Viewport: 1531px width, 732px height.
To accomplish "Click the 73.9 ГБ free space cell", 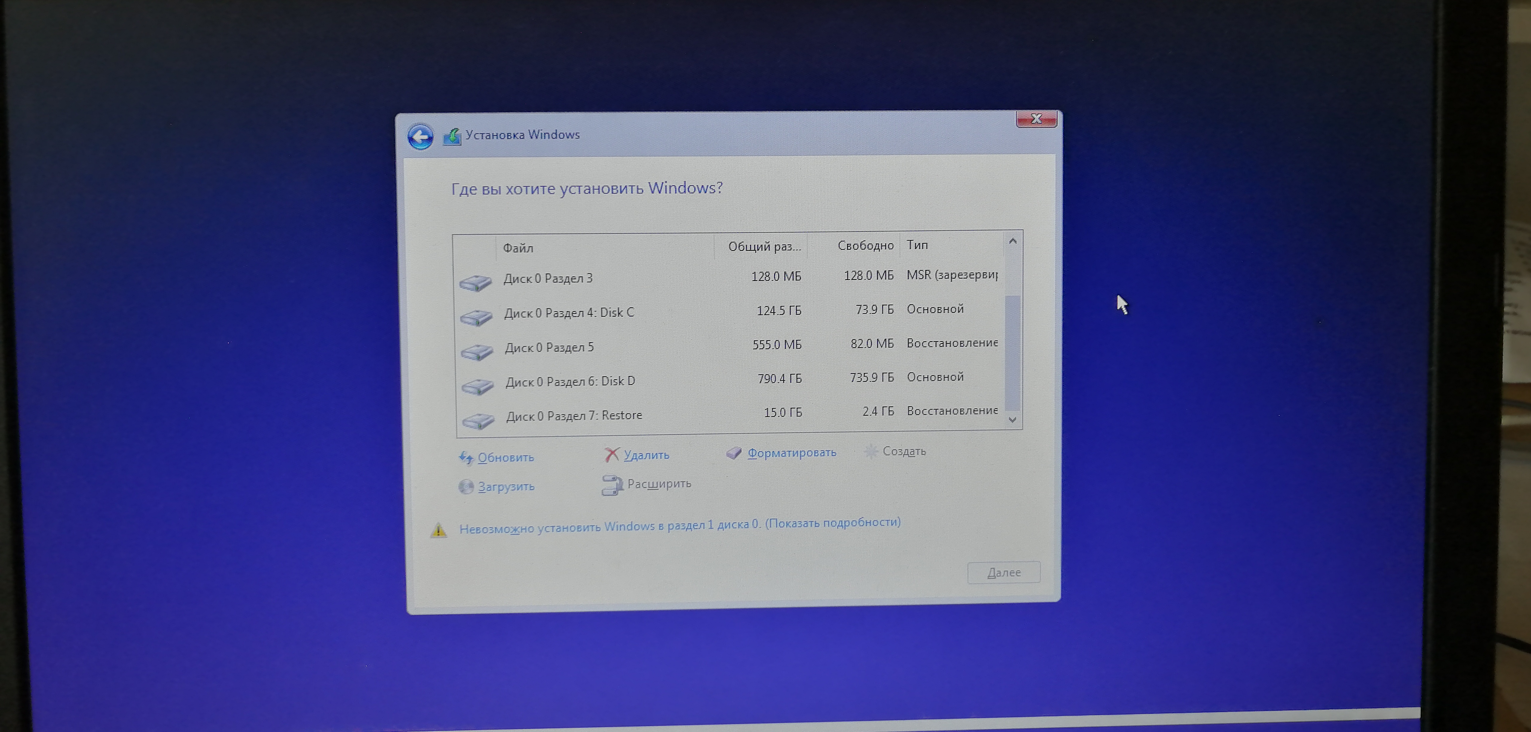I will click(874, 309).
